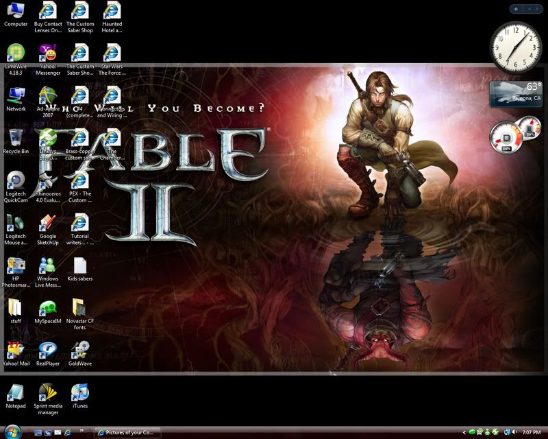Screen dimensions: 548x439
Task: Select the Logitech QuickCam icon
Action: (x=15, y=180)
